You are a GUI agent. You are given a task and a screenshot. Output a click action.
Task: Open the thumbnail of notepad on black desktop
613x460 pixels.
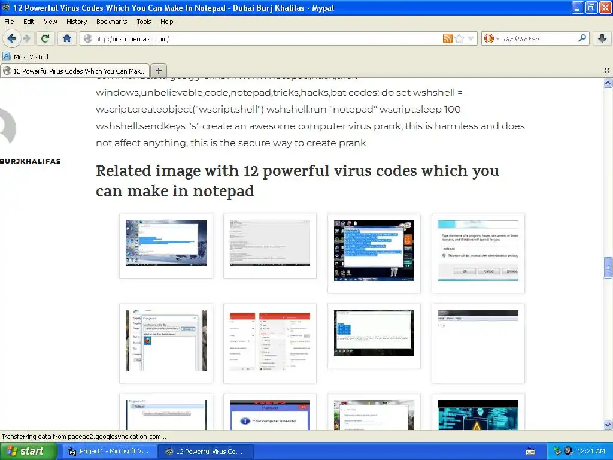pos(374,333)
